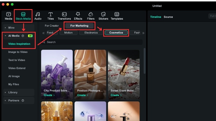This screenshot has height=121, width=216.
Task: Open the black bottle with fish thumbnail
Action: point(124,111)
